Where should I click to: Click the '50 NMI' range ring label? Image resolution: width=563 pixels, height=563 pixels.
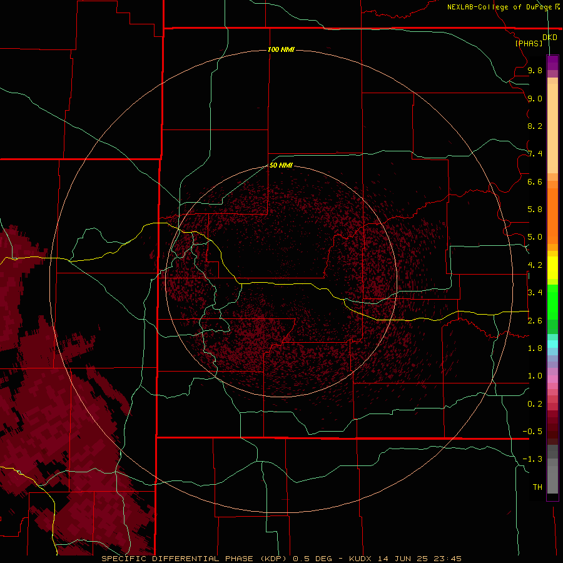pos(281,165)
